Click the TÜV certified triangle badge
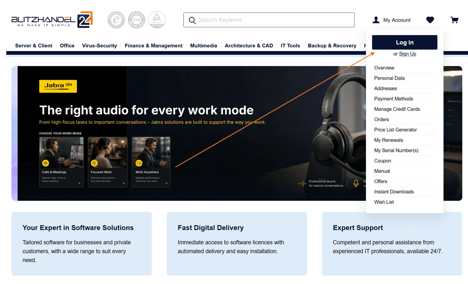This screenshot has height=284, width=468. 157,20
